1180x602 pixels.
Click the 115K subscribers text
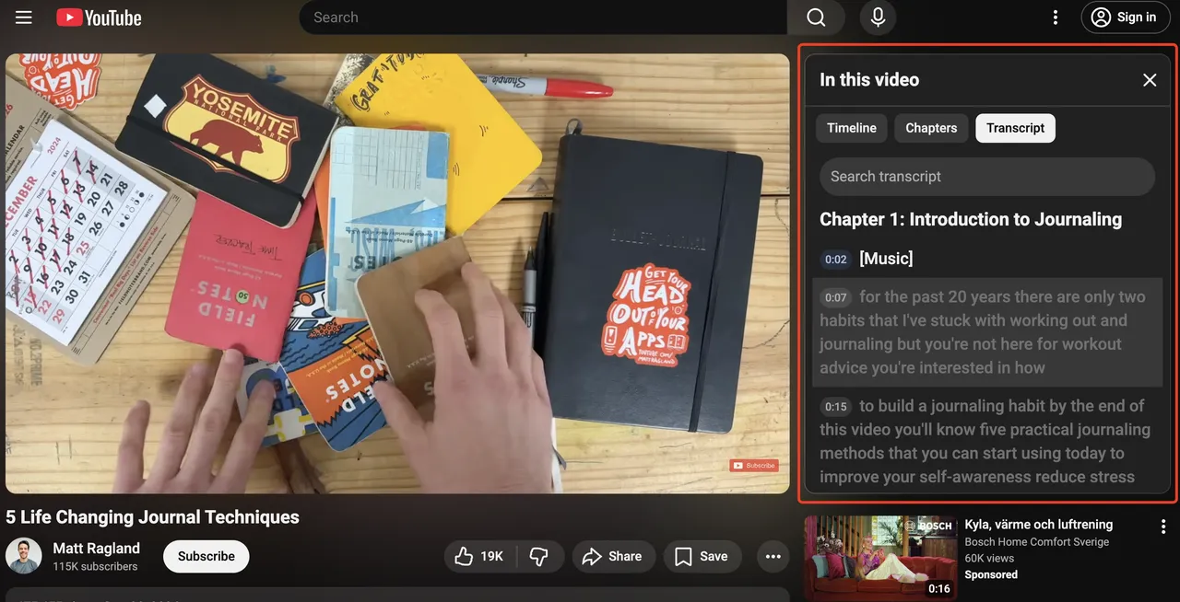pos(95,567)
